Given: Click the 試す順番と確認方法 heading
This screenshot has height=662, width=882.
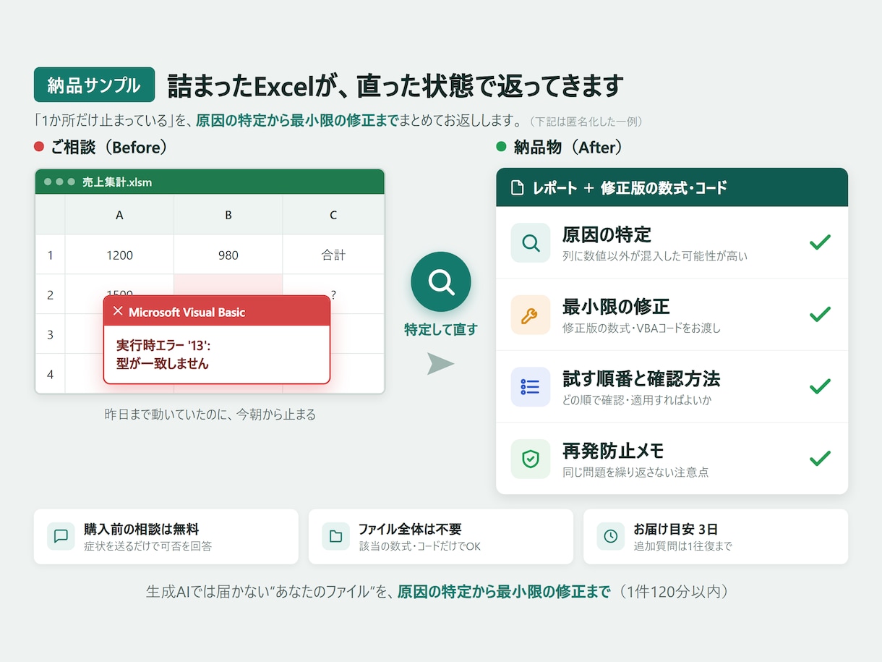Looking at the screenshot, I should (641, 378).
